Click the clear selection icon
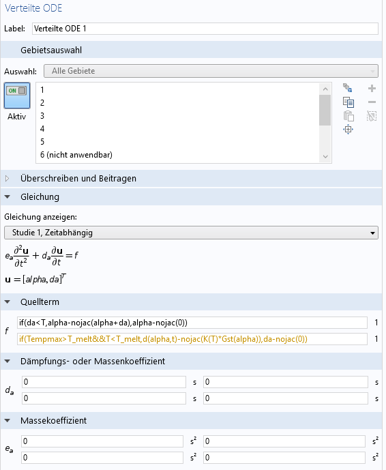386x470 pixels. coord(372,116)
